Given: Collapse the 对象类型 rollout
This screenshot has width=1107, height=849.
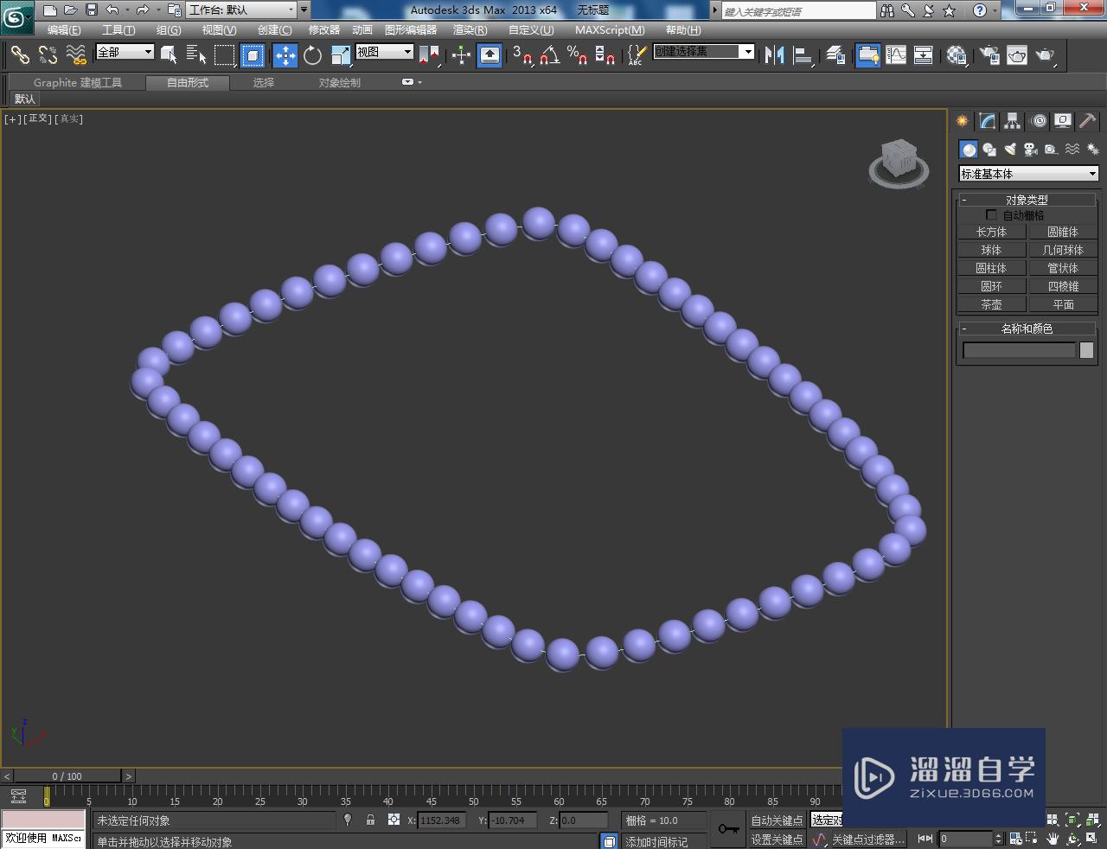Looking at the screenshot, I should [1027, 200].
